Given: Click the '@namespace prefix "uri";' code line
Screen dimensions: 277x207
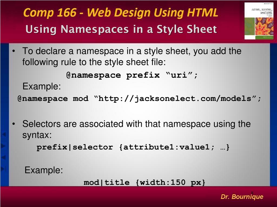Looking at the screenshot, I should 132,75.
